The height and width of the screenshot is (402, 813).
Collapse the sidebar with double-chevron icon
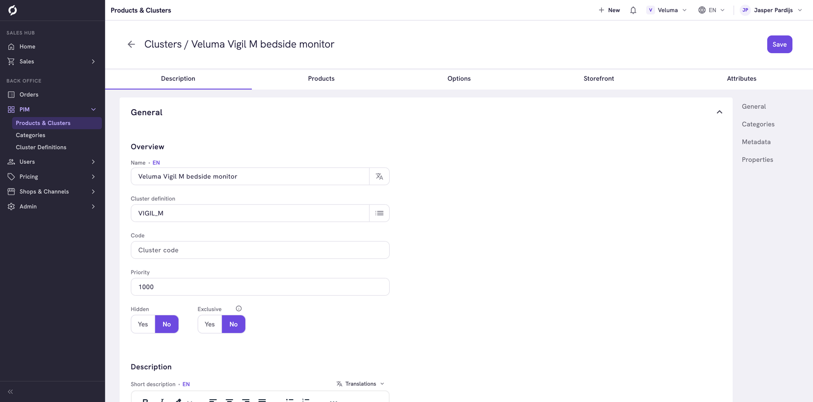pos(10,392)
